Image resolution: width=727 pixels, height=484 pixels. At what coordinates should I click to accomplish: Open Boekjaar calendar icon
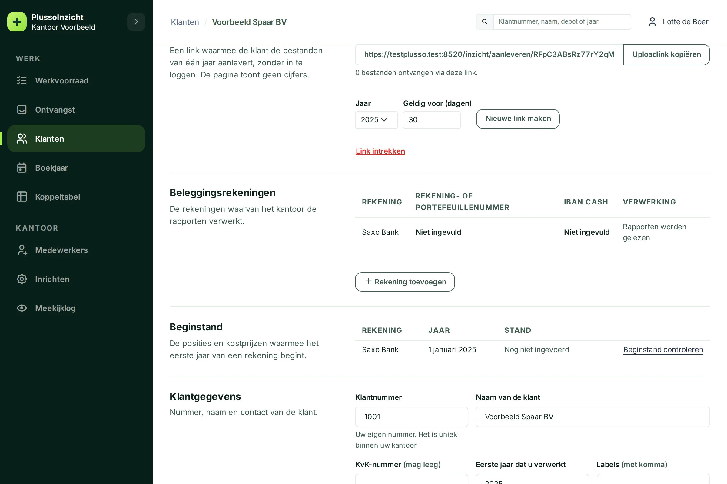22,168
